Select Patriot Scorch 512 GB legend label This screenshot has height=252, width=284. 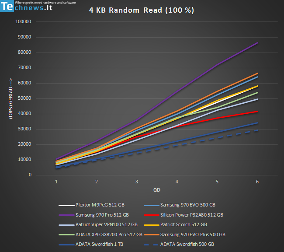[x=184, y=224]
